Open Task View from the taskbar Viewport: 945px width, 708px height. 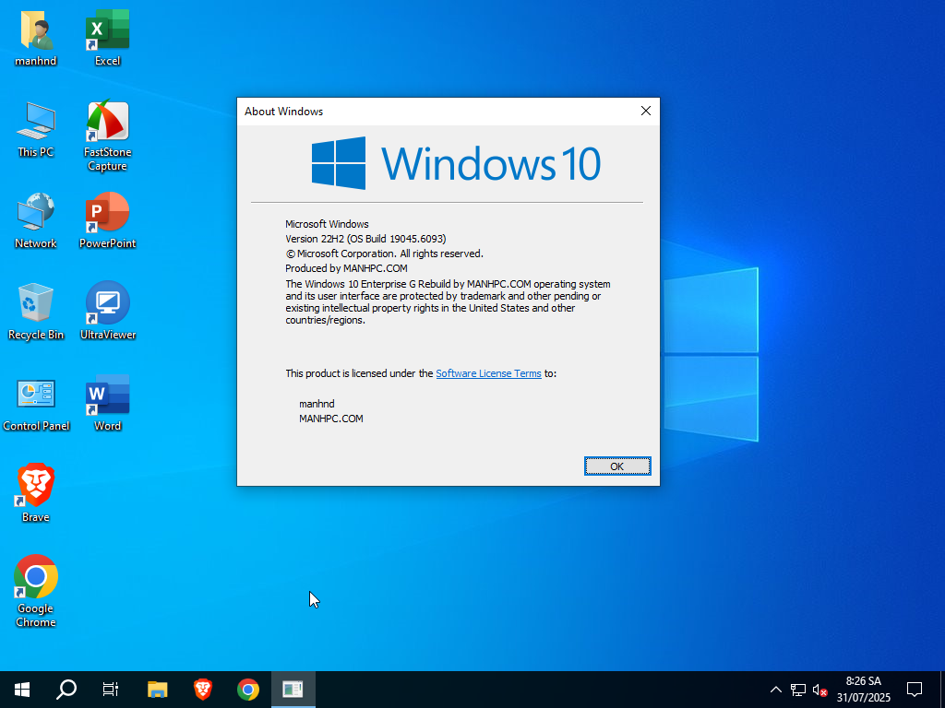(111, 689)
